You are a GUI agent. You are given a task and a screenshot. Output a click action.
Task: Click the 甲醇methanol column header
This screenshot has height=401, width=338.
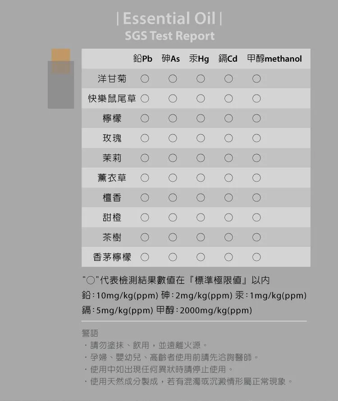click(274, 59)
